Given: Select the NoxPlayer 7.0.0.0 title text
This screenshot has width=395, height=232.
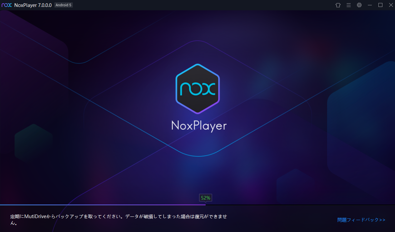Looking at the screenshot, I should pyautogui.click(x=32, y=5).
